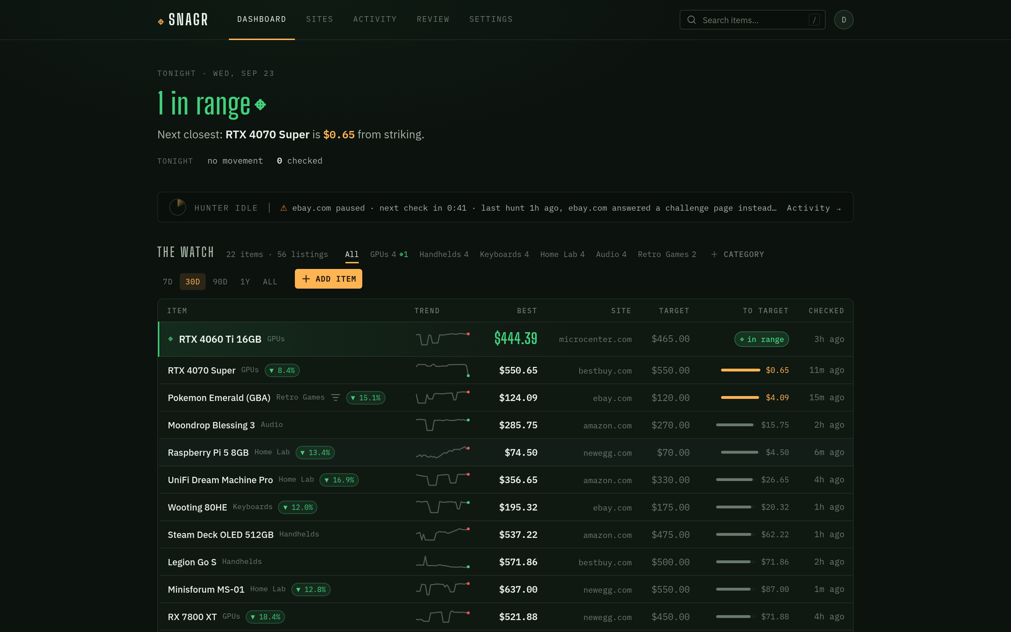Click the crosshair icon on RTX 4060 Ti row
The width and height of the screenshot is (1011, 632).
click(171, 339)
